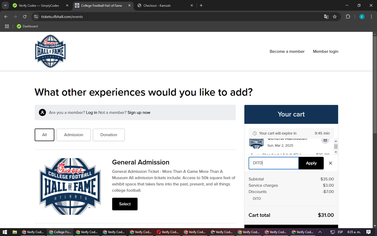Click cart list scroll down arrow
Image resolution: width=377 pixels, height=236 pixels.
pos(336,152)
